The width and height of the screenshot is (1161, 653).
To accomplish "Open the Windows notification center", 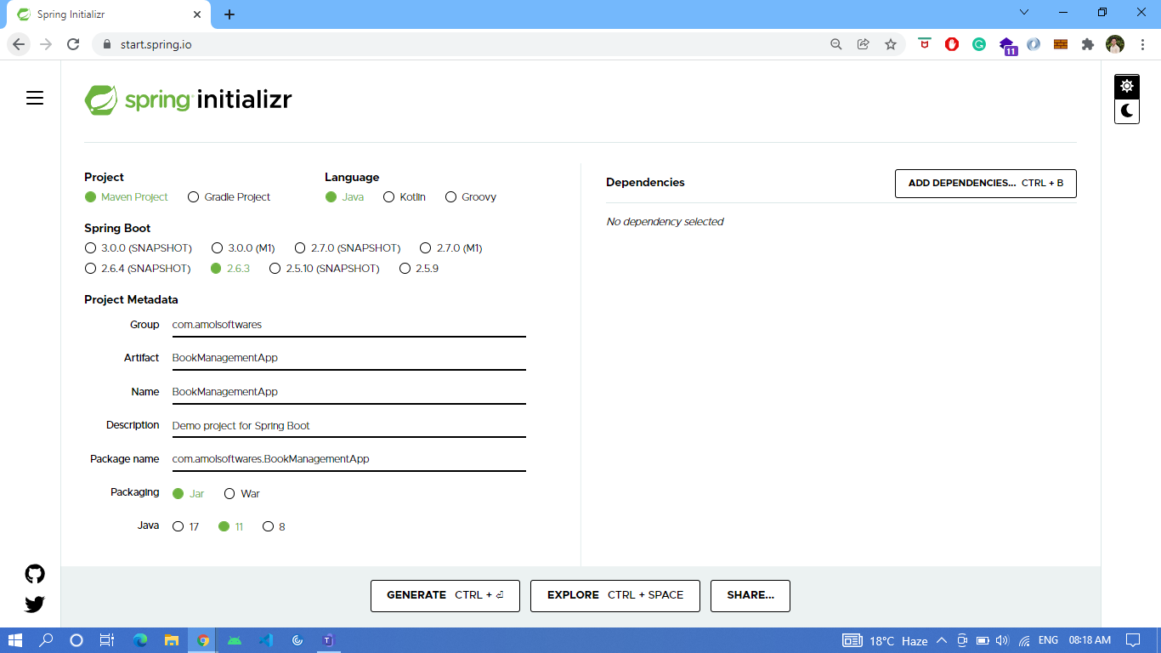I will point(1133,640).
